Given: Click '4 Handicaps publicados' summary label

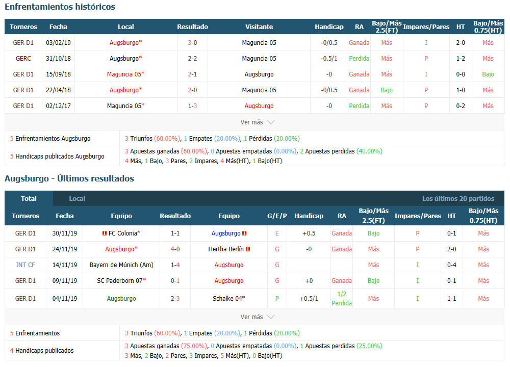Looking at the screenshot, I should click(42, 350).
